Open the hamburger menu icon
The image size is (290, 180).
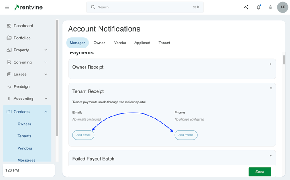pyautogui.click(x=7, y=7)
